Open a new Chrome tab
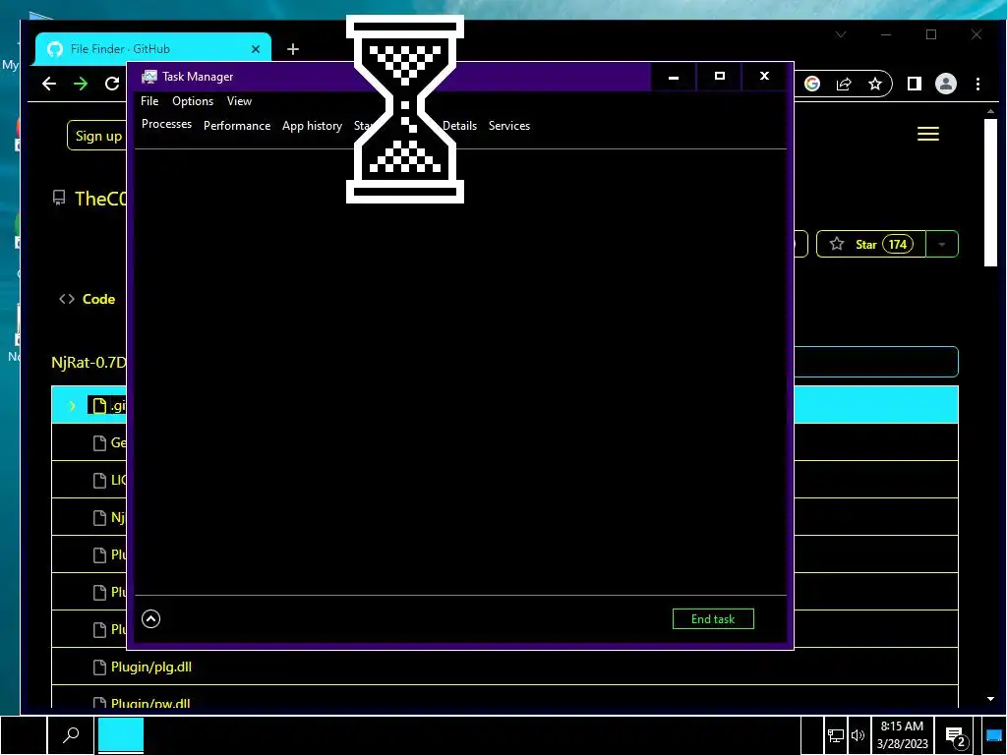 (293, 49)
